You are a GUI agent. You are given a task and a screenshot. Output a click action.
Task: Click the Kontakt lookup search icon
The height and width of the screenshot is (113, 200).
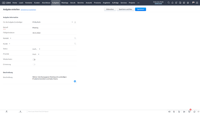pos(75,38)
